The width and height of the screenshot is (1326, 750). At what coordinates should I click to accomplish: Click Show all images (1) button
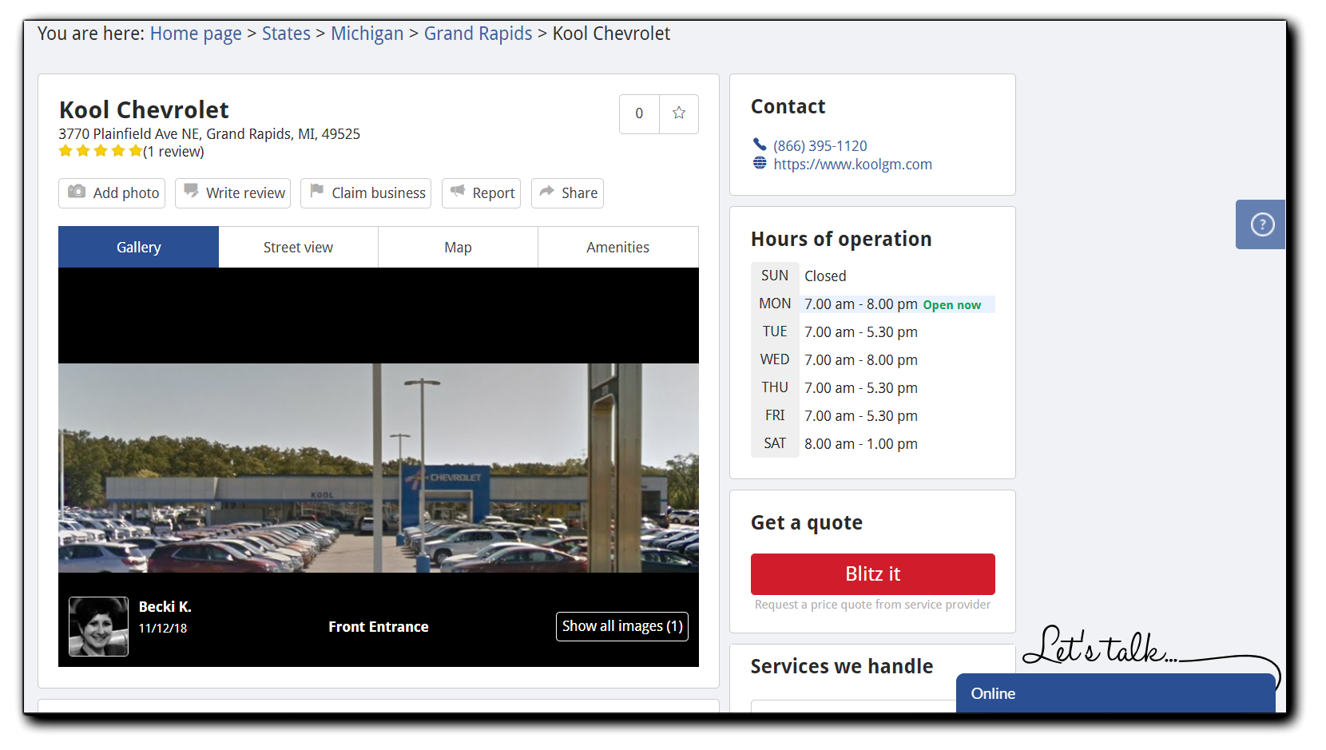click(622, 626)
